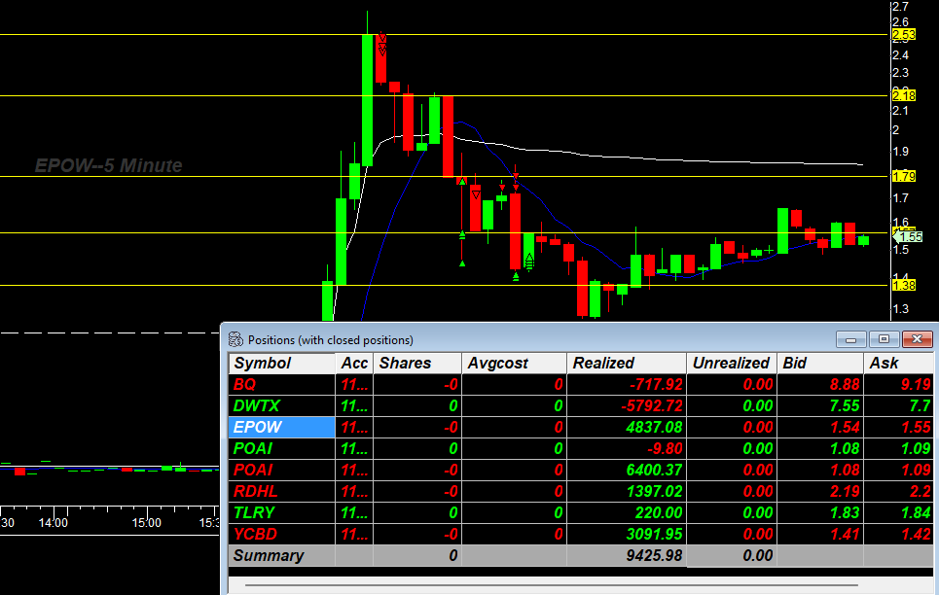Sort by the Ask column header

pos(898,364)
